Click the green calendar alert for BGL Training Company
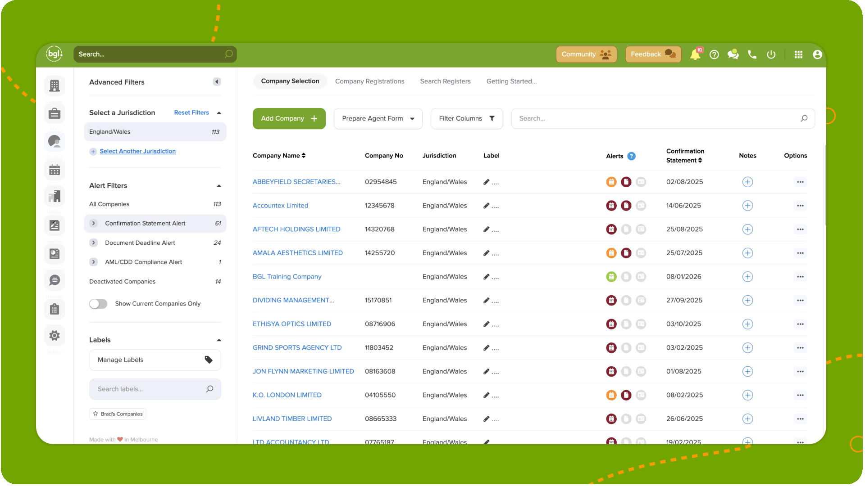 tap(611, 277)
